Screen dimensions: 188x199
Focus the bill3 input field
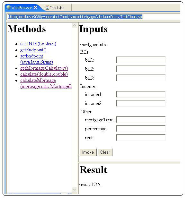[141, 78]
